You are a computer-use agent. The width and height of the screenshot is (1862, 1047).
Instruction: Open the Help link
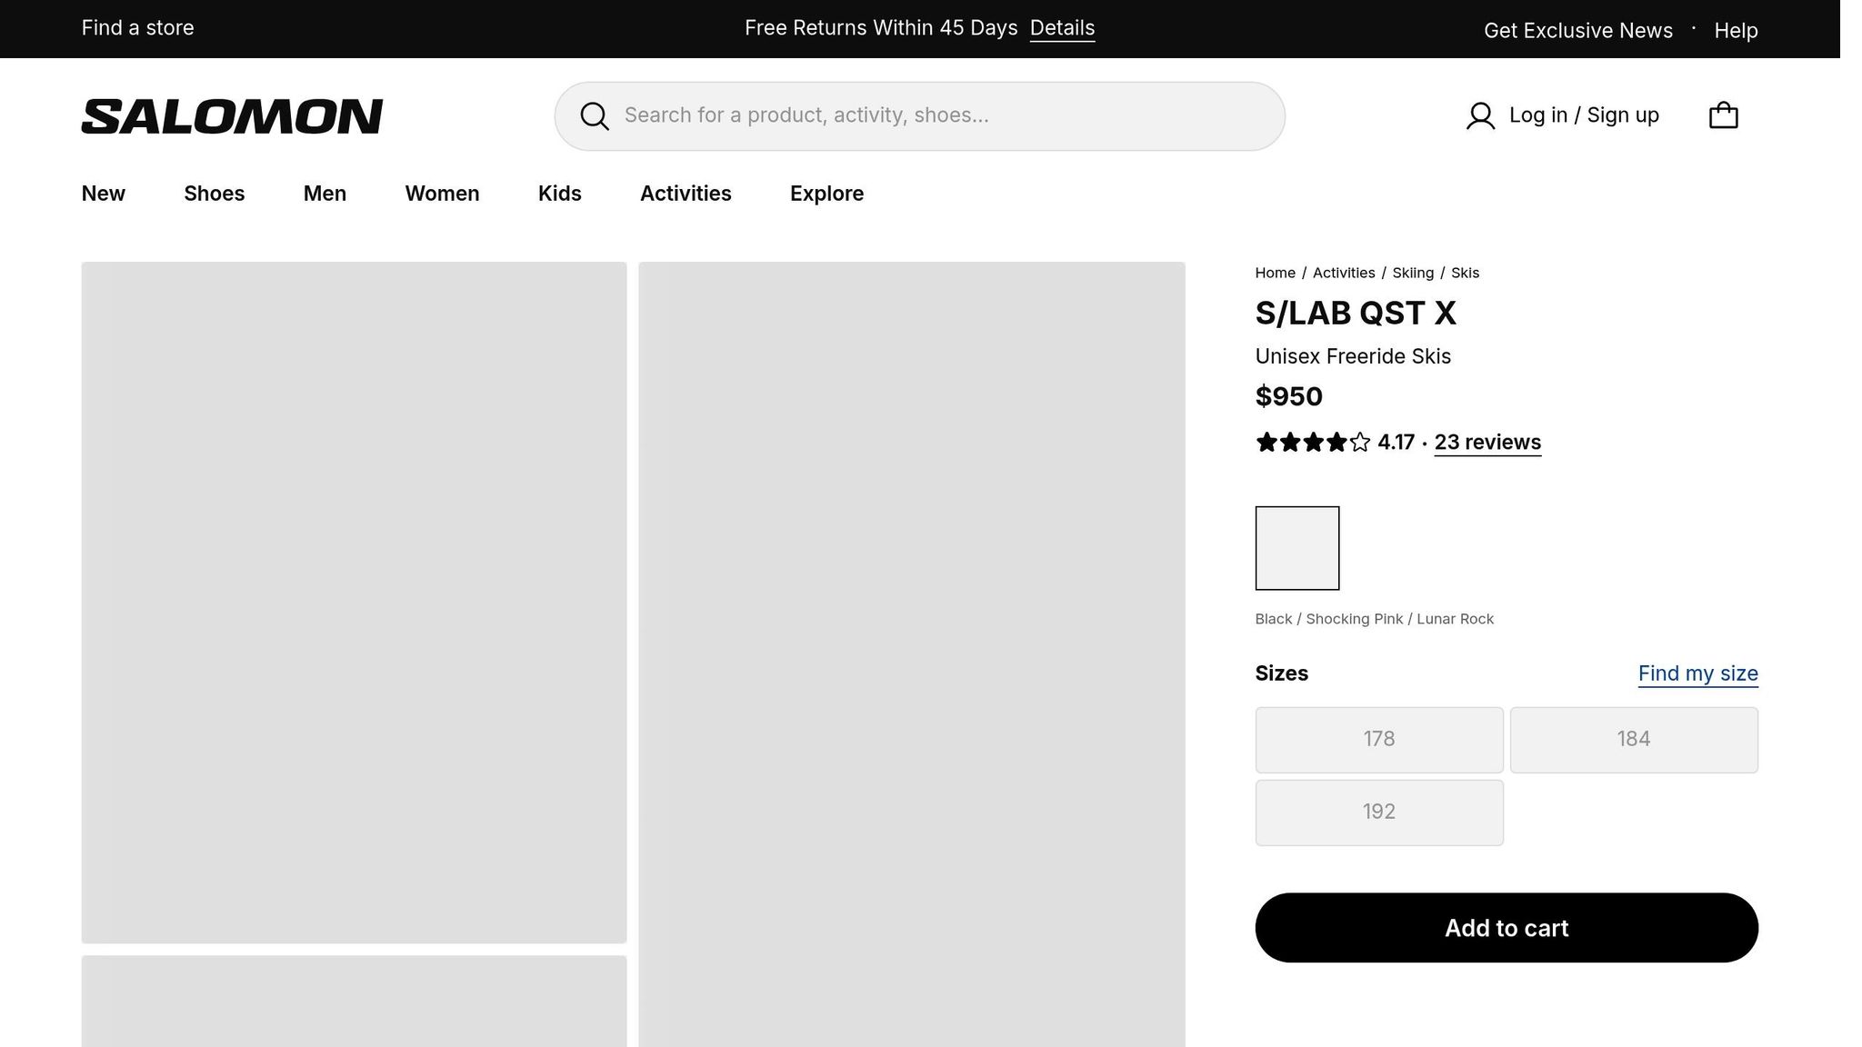point(1736,31)
